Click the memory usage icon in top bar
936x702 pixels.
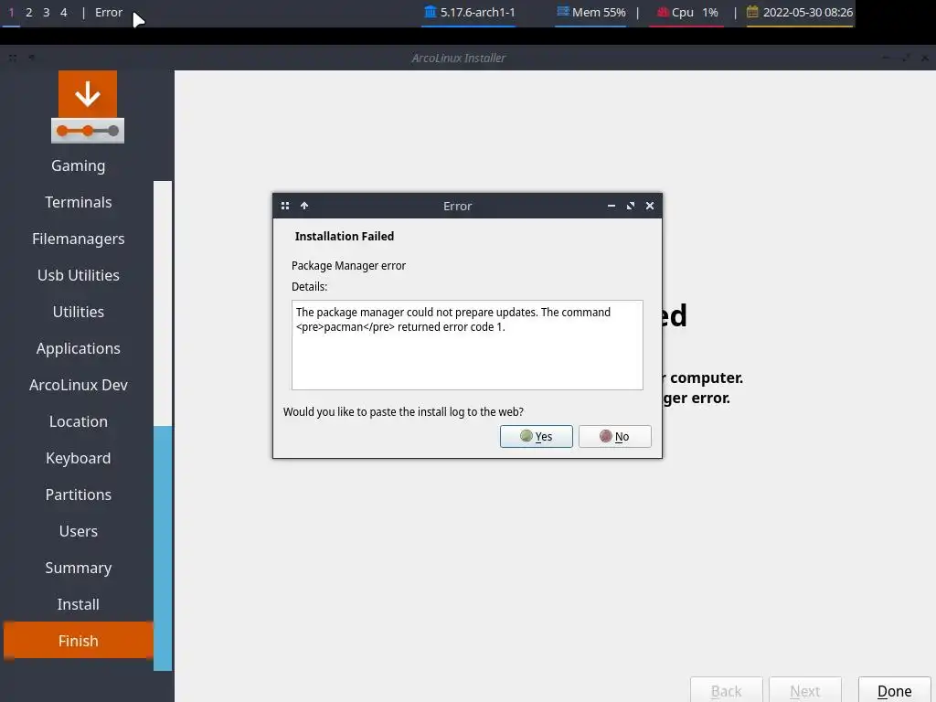562,11
